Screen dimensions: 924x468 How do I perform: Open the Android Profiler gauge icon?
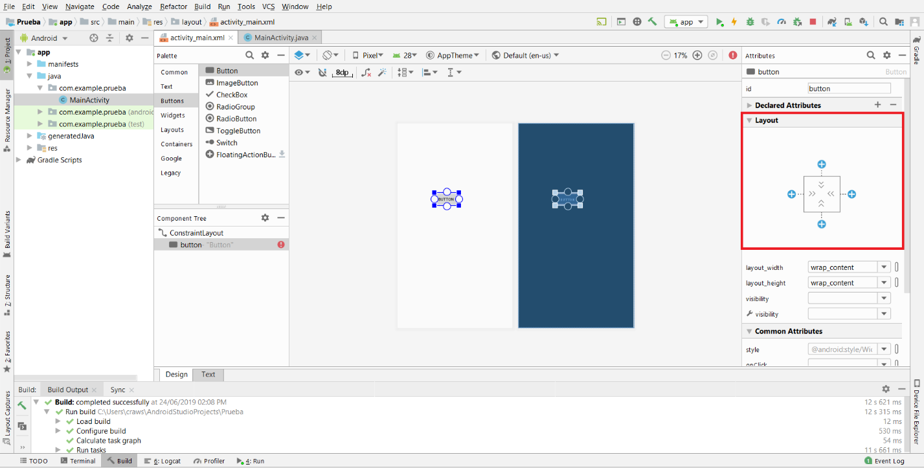tap(782, 21)
